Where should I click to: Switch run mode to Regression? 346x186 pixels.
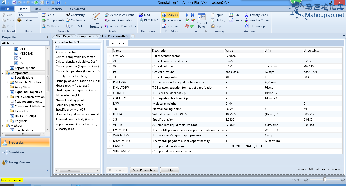(171, 26)
